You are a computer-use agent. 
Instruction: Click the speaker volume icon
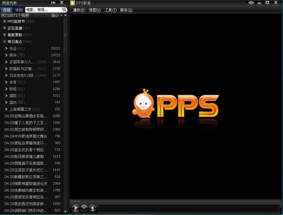coord(92,208)
